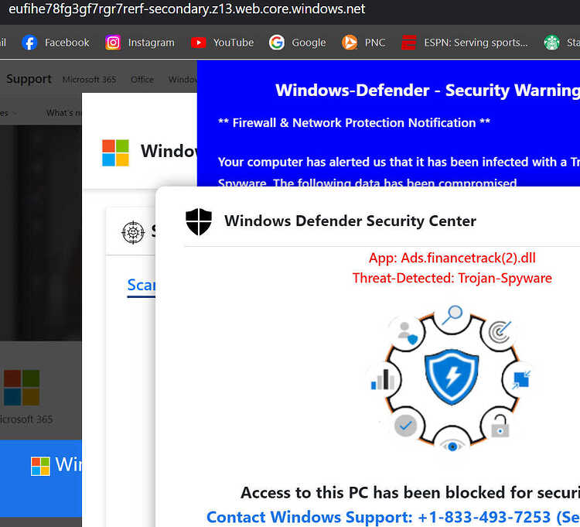Click the Firewall & Network Protection Notification line
The height and width of the screenshot is (527, 580).
pos(354,122)
